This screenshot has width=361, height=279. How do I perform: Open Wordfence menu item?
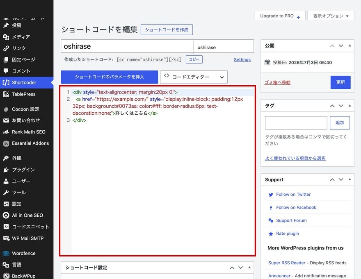point(27,253)
